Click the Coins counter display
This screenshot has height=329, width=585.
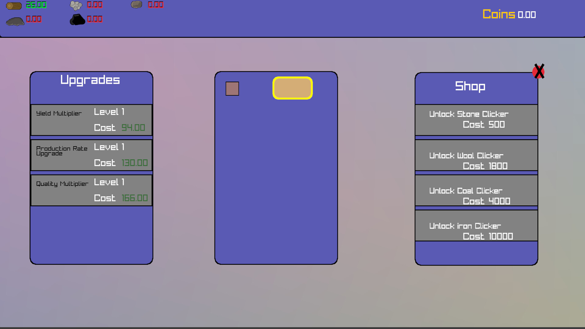click(x=509, y=14)
